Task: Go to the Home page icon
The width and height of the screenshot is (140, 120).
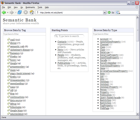Action: [x=32, y=12]
